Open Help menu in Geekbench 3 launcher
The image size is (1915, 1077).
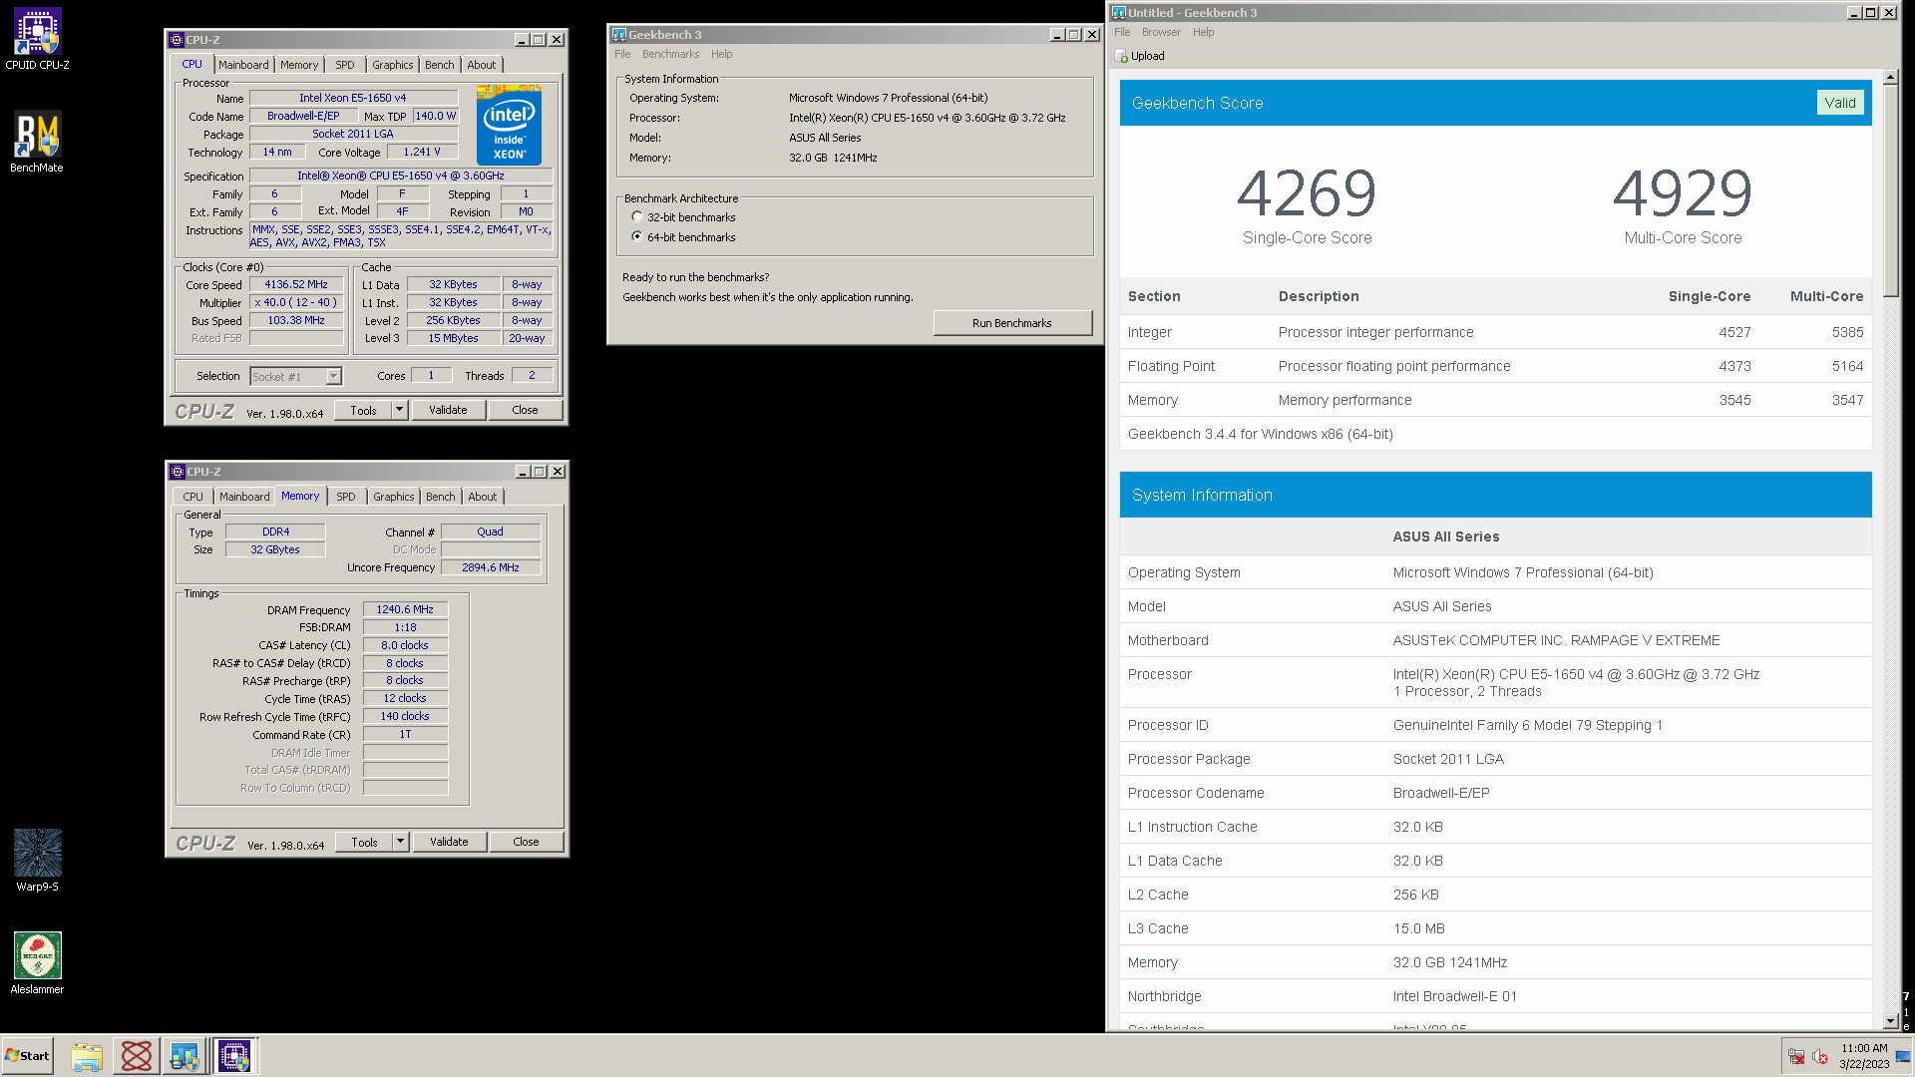click(x=722, y=54)
